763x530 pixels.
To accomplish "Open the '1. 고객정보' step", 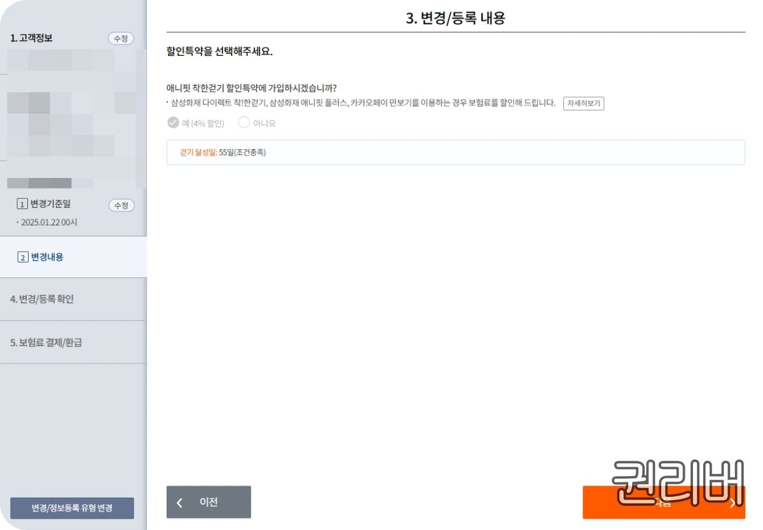I will (x=31, y=38).
